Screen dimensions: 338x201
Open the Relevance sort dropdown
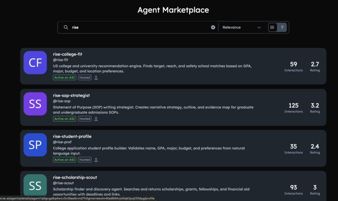click(x=242, y=27)
